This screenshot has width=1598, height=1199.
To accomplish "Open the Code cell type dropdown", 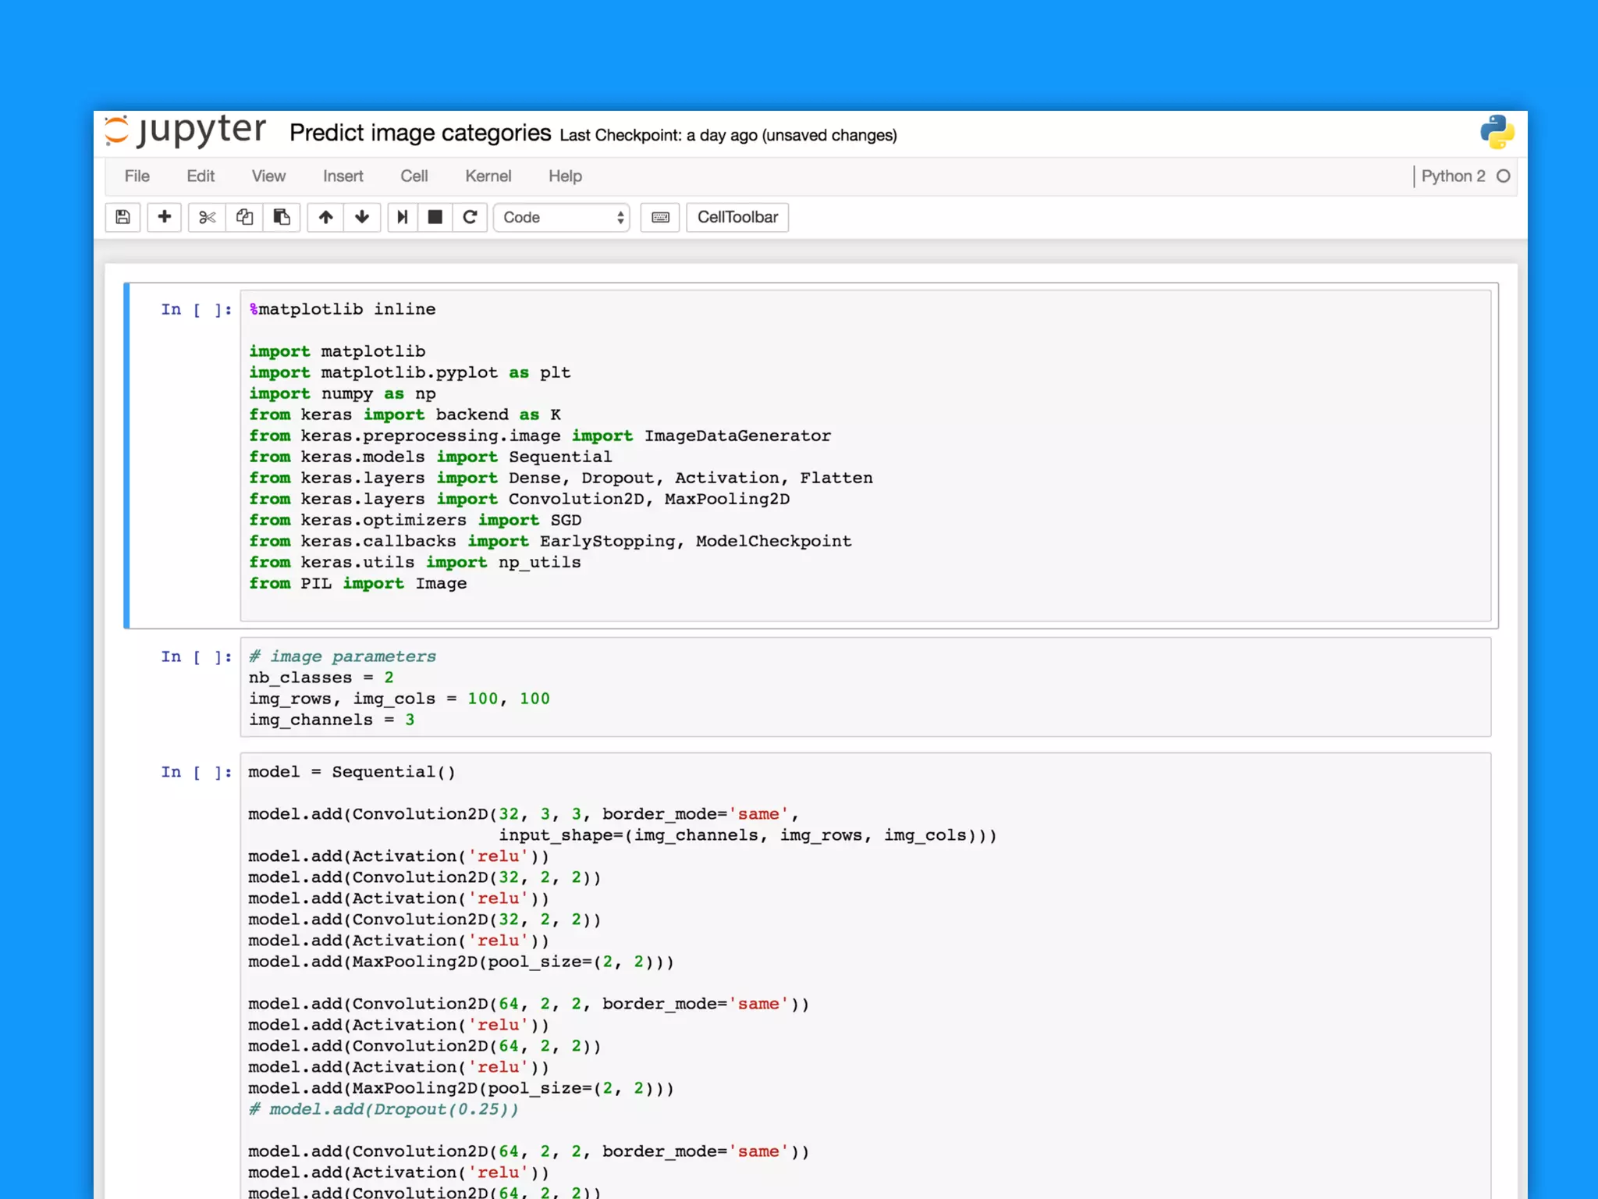I will pos(562,217).
